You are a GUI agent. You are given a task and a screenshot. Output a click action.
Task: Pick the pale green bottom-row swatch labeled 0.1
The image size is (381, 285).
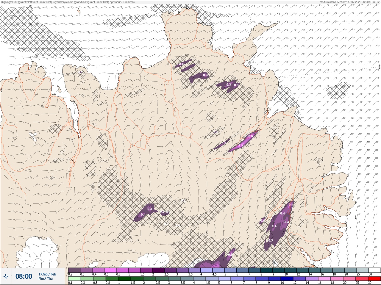74,279
